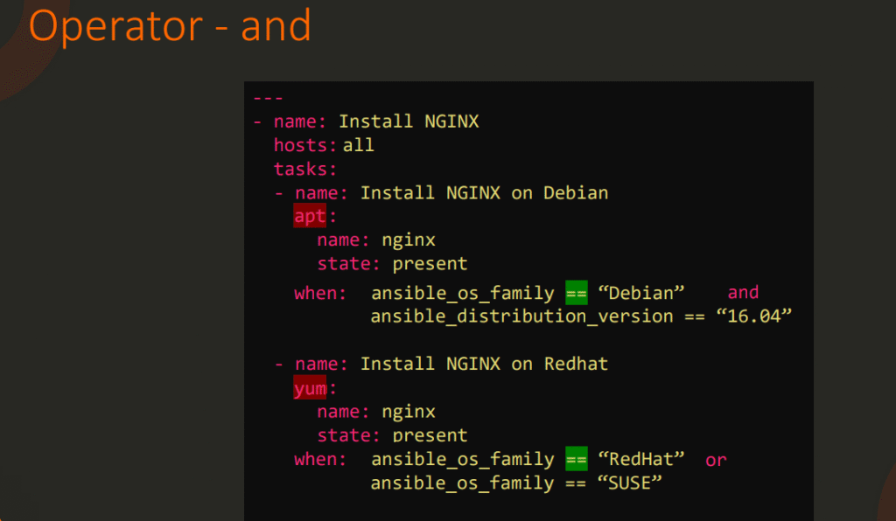Click the green-highlighted == on the Debian line
The image size is (896, 521).
click(x=576, y=293)
